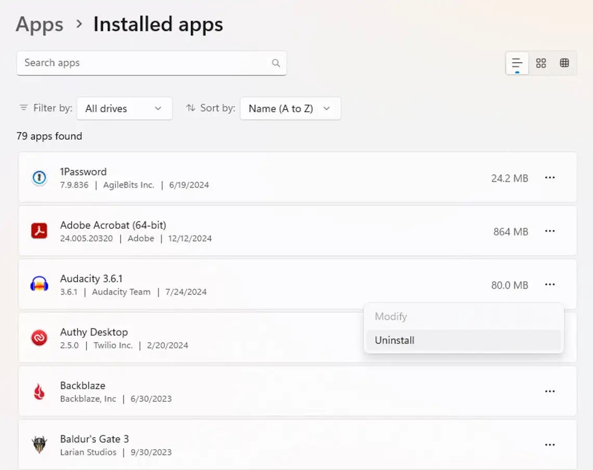Click the Adobe Acrobat app icon
This screenshot has width=593, height=470.
[39, 231]
